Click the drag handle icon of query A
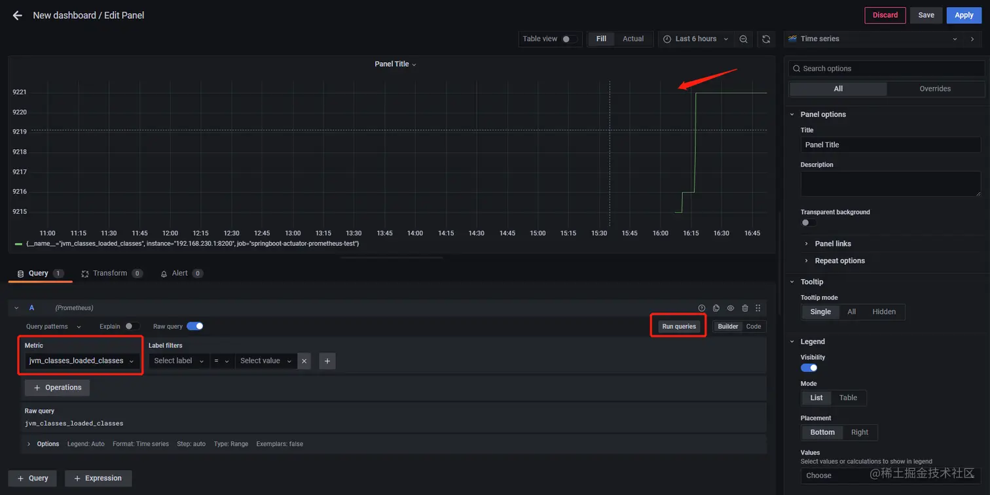The height and width of the screenshot is (495, 990). pyautogui.click(x=758, y=308)
